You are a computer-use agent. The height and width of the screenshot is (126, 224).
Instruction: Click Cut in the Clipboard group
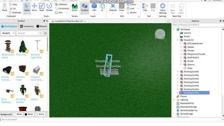[x=13, y=8]
